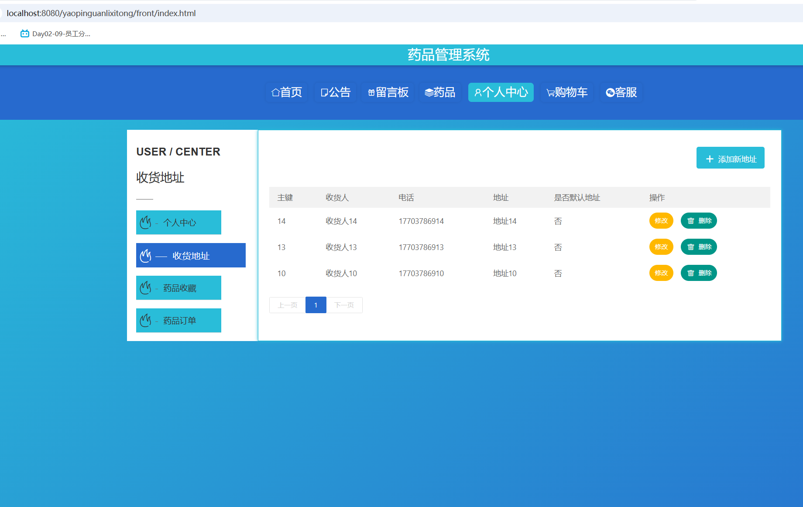Image resolution: width=803 pixels, height=507 pixels.
Task: Click the 主键 column header
Action: [285, 197]
